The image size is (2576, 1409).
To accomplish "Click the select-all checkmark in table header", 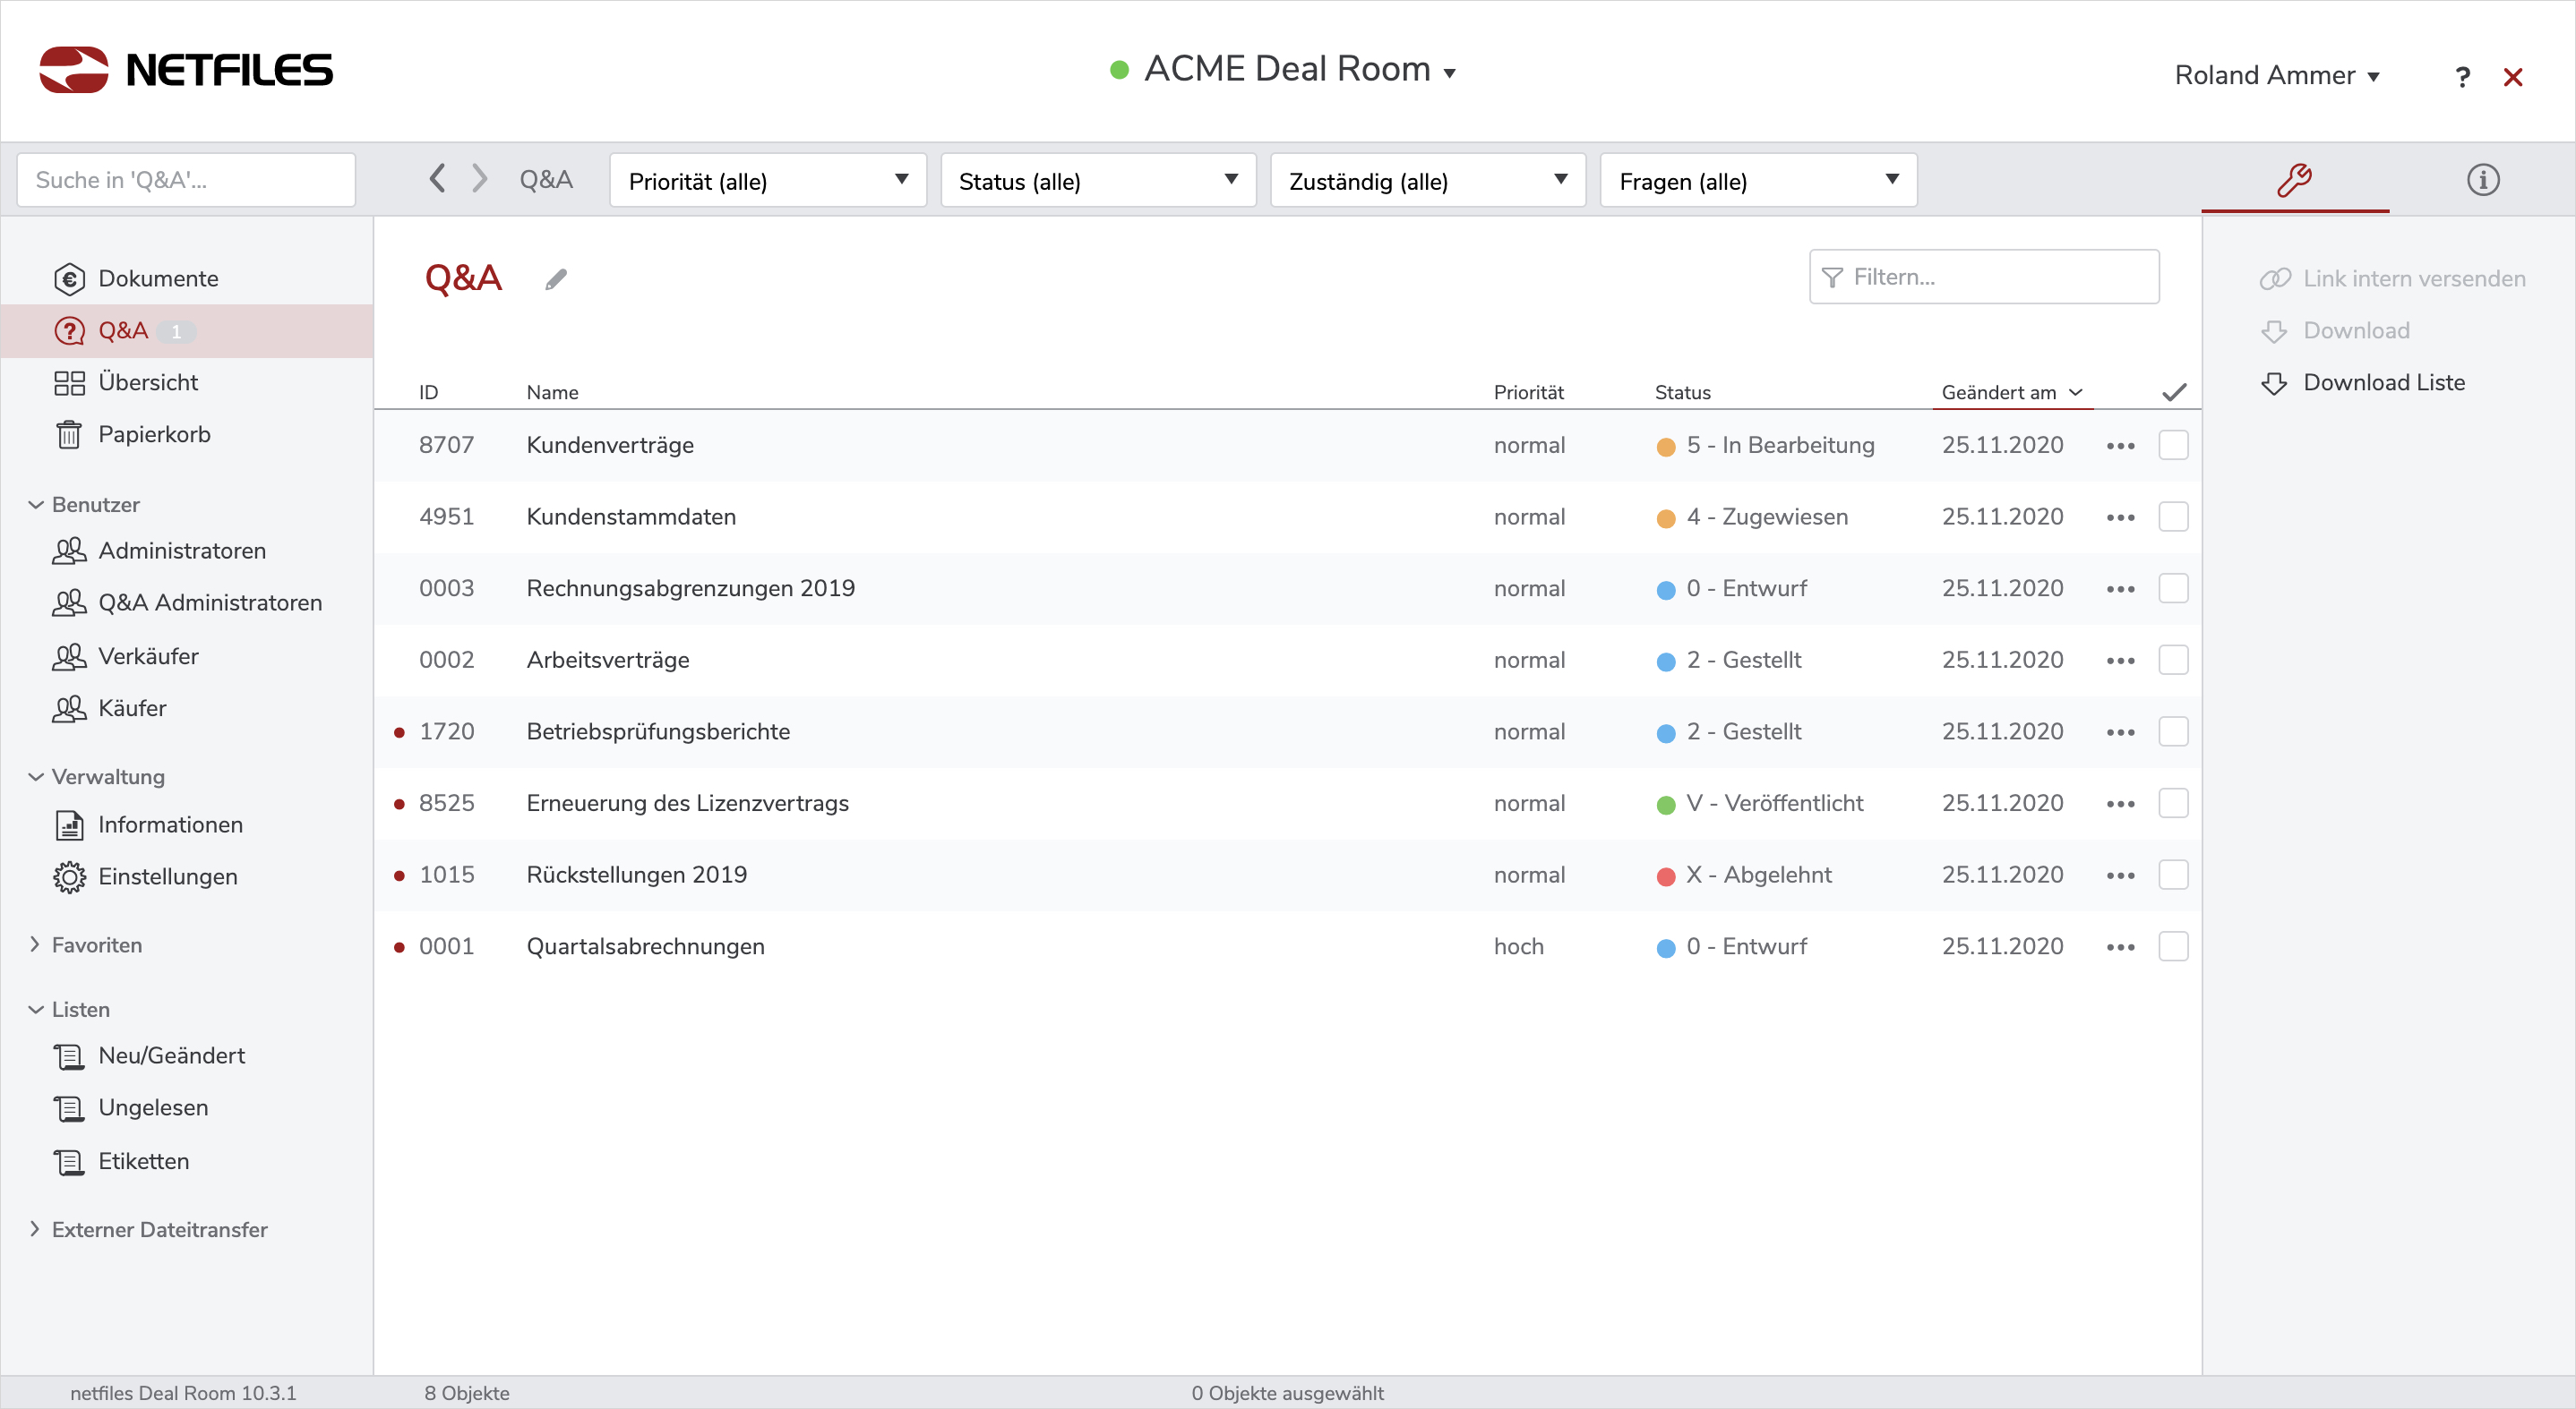I will 2173,393.
